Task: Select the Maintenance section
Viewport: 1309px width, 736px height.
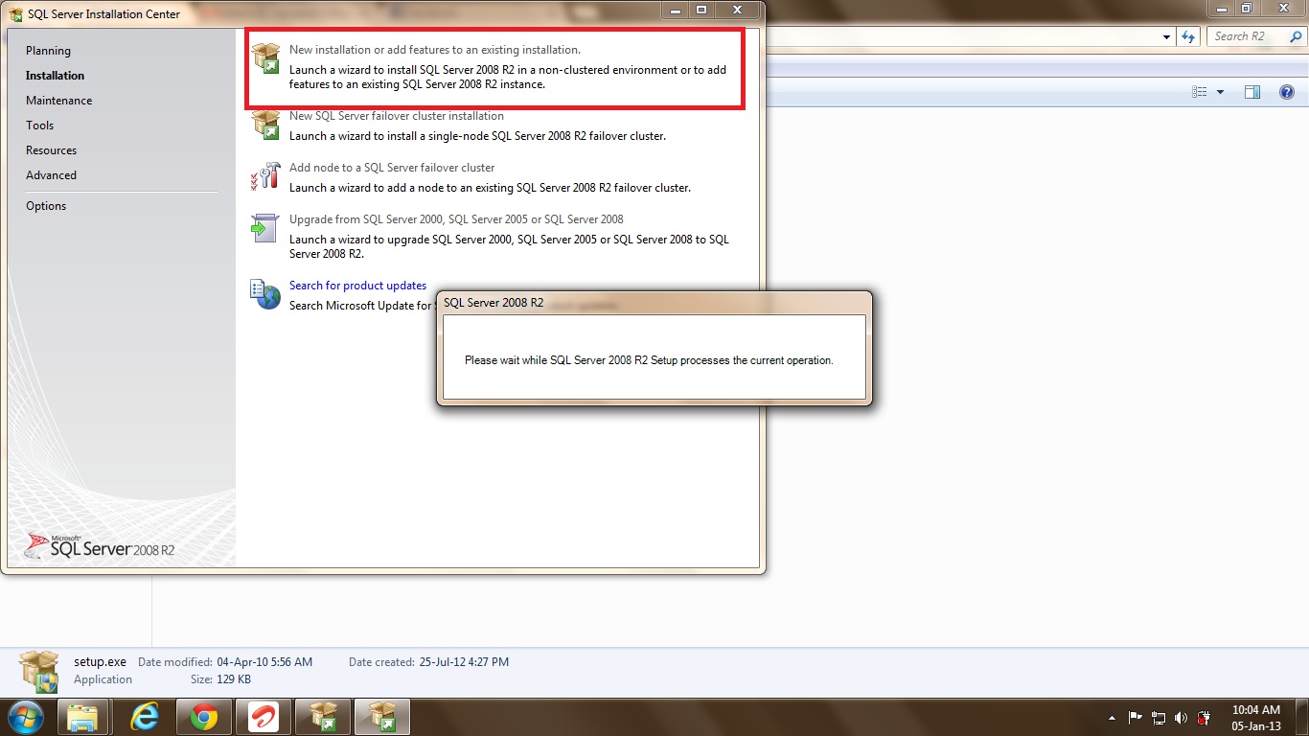Action: 59,101
